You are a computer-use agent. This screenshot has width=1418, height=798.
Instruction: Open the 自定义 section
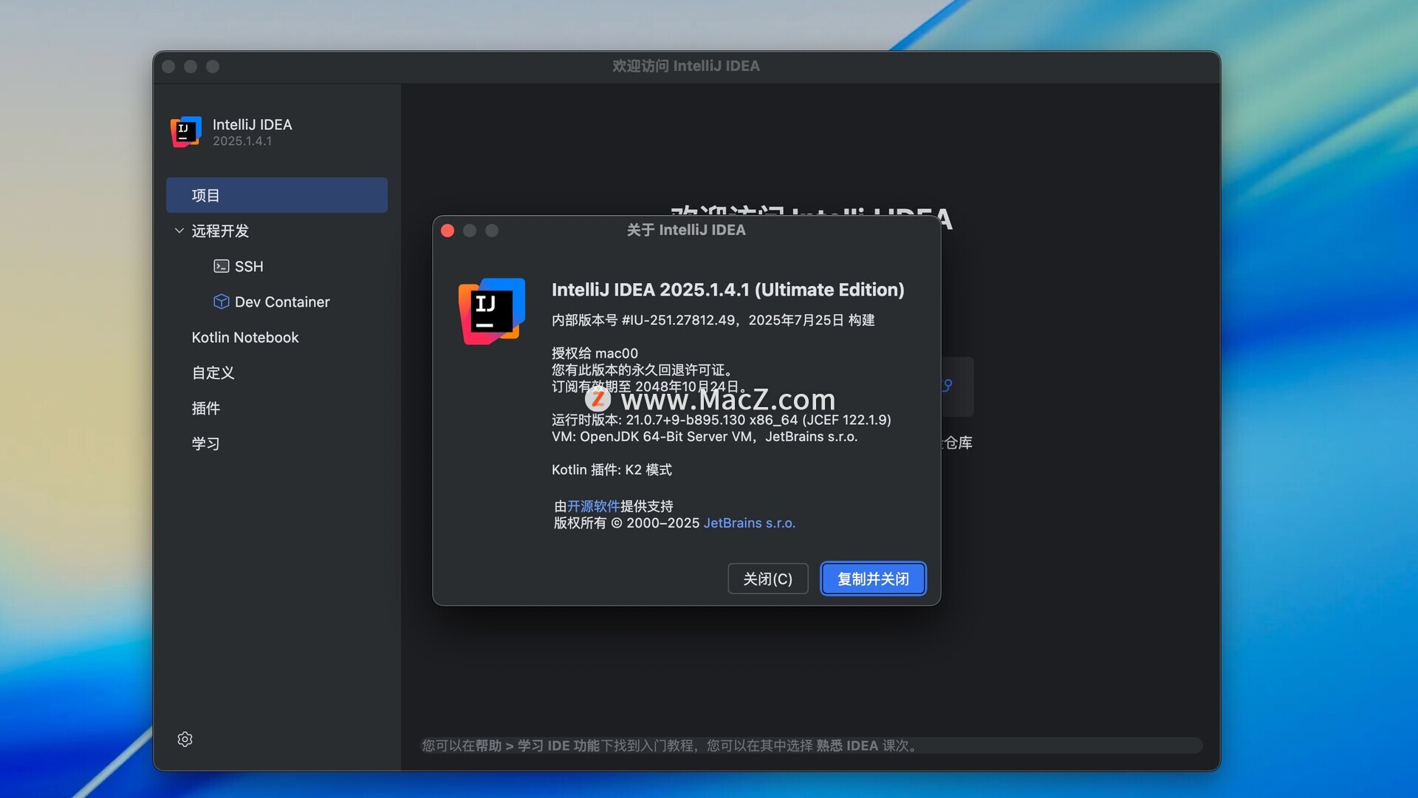213,372
